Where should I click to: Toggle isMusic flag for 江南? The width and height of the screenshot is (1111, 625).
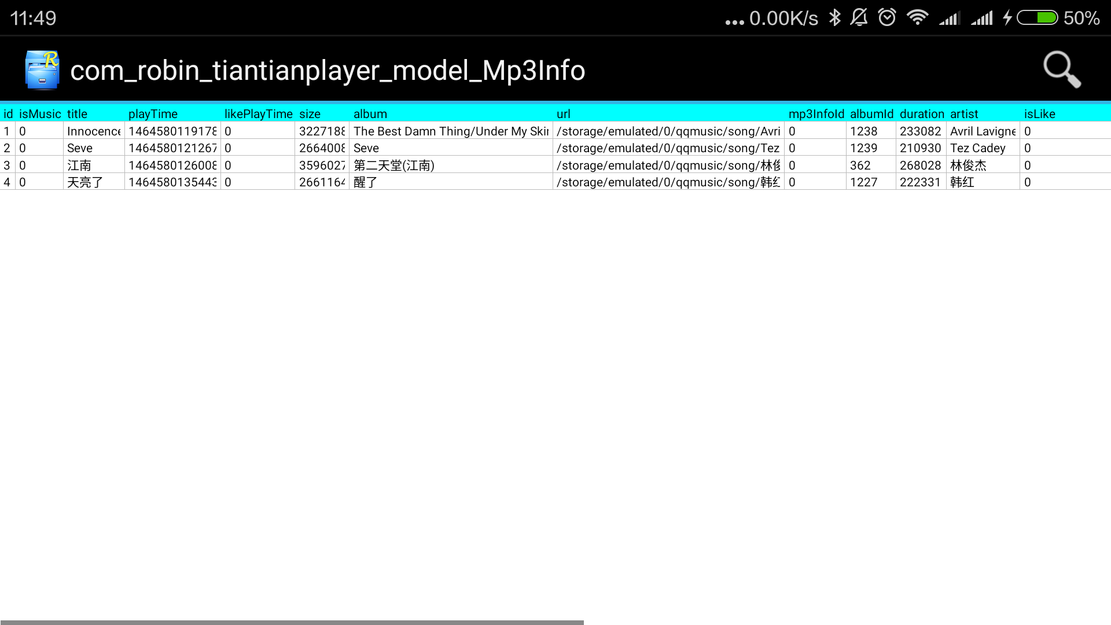(39, 165)
